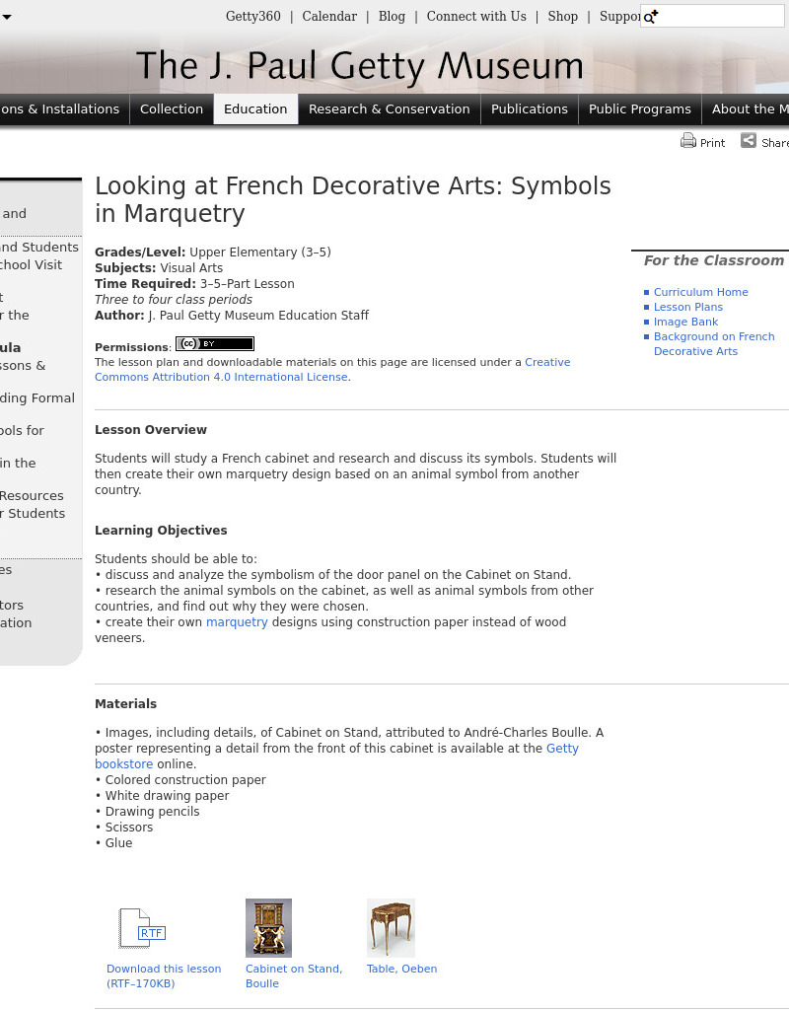Viewport: 789px width, 1010px height.
Task: Click the Print text link
Action: click(x=712, y=143)
